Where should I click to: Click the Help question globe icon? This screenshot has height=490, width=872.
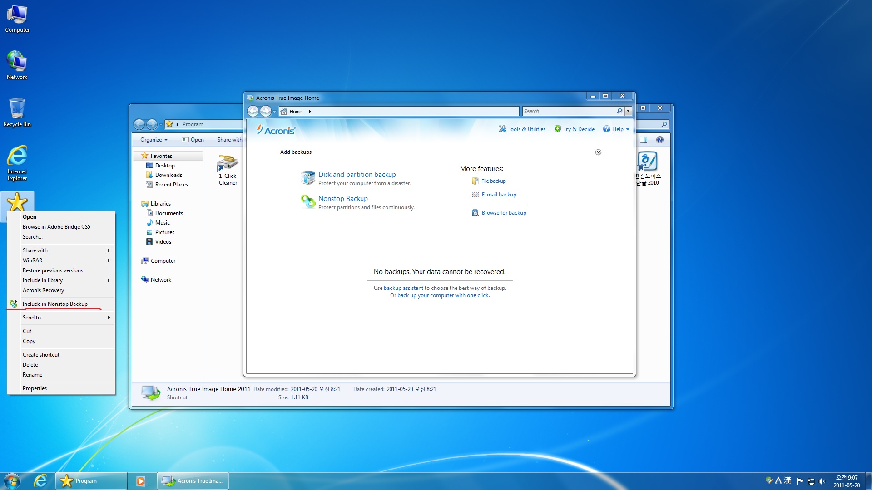click(606, 129)
